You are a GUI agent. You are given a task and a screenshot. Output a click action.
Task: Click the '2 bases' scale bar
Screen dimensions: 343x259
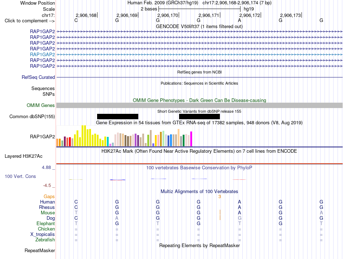tap(200, 9)
